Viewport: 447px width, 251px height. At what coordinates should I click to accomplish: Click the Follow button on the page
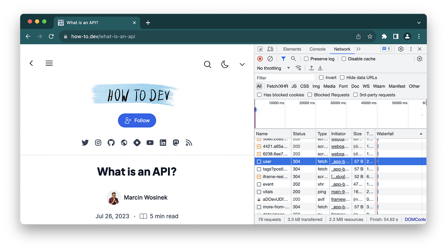click(137, 120)
